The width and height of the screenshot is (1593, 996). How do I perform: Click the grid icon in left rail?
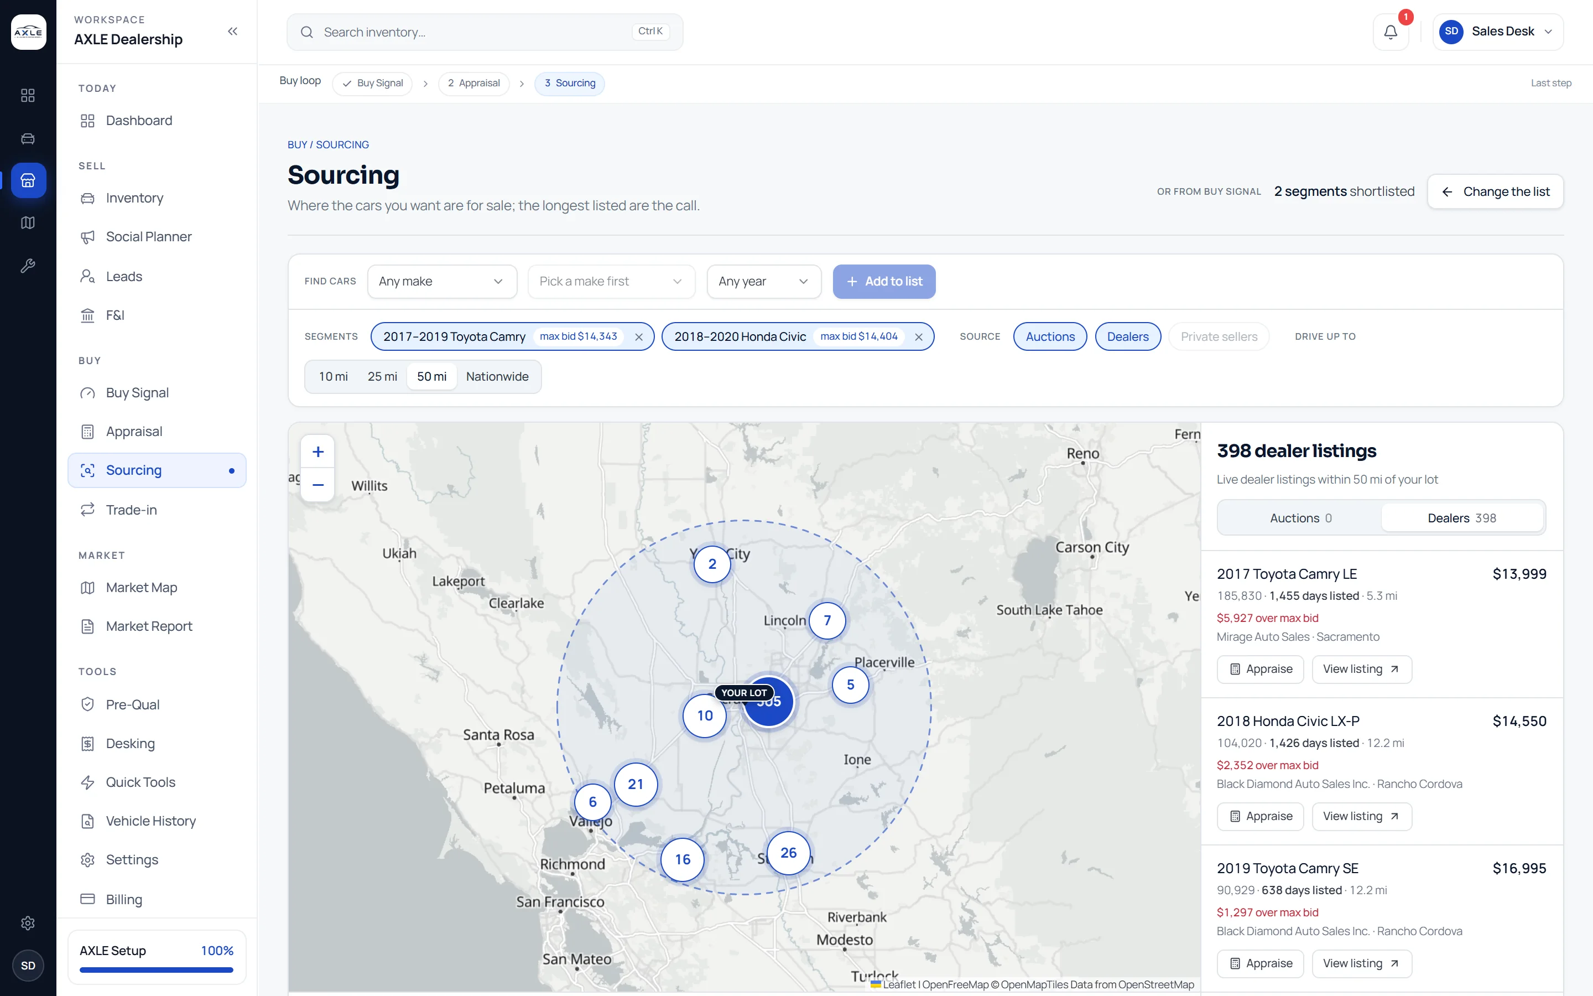pyautogui.click(x=28, y=96)
